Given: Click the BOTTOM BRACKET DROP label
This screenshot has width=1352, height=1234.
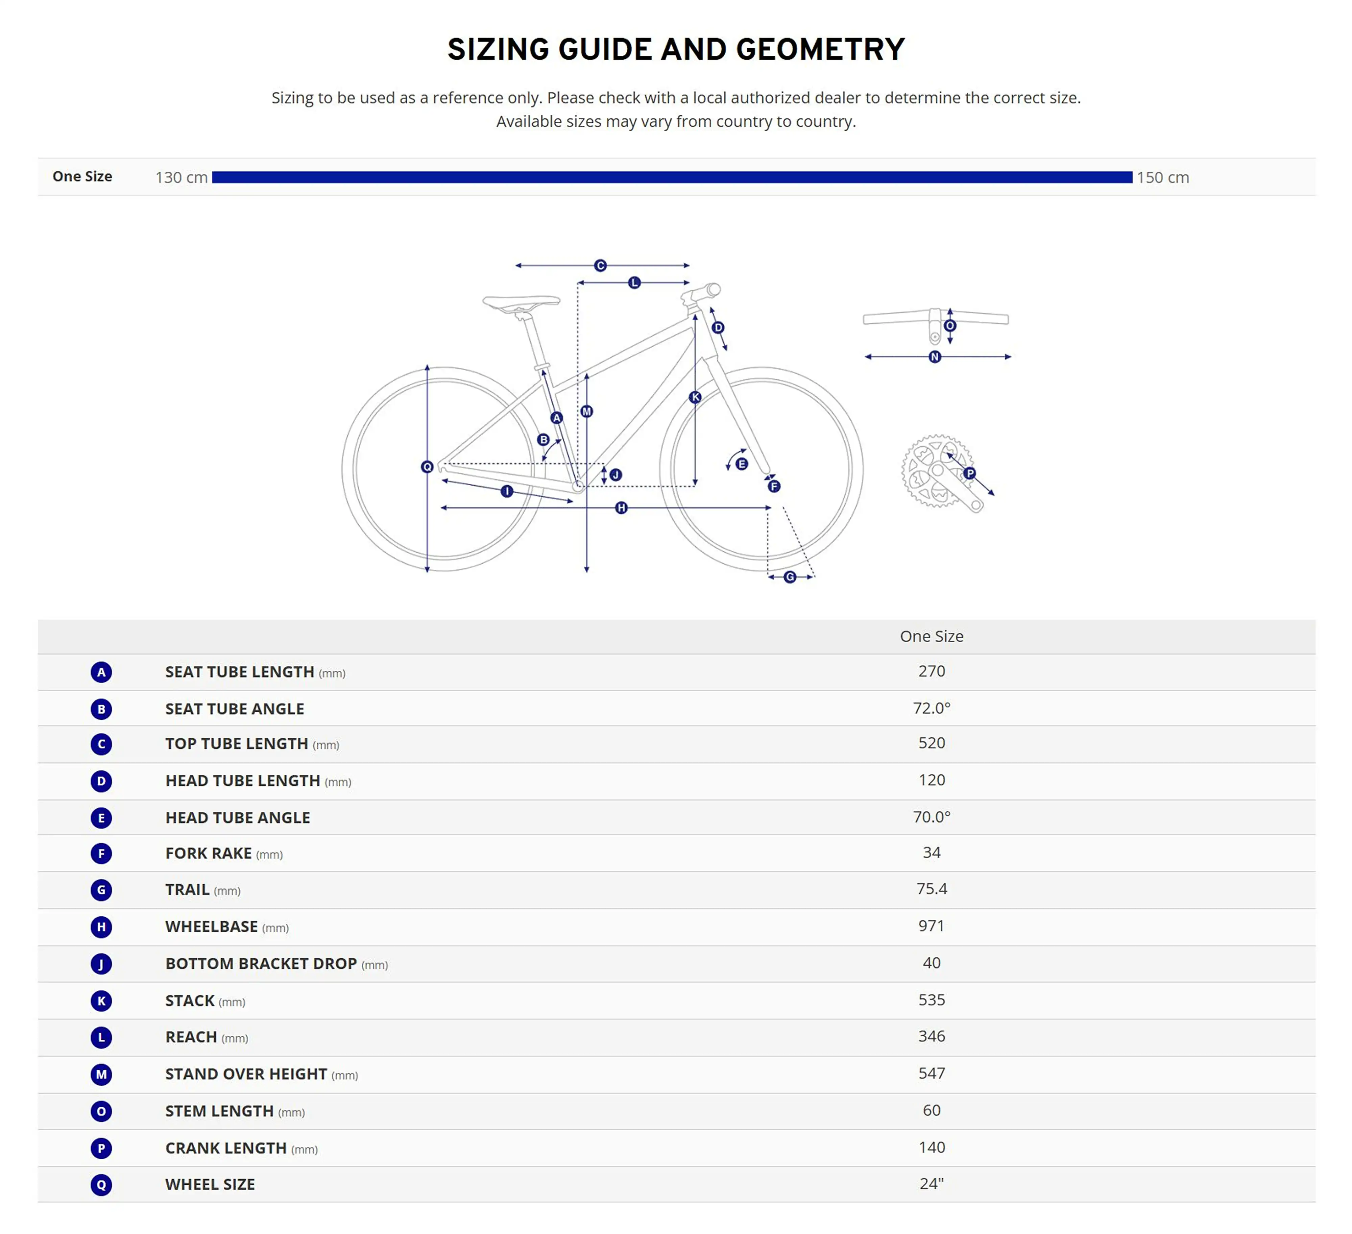Looking at the screenshot, I should click(x=261, y=963).
